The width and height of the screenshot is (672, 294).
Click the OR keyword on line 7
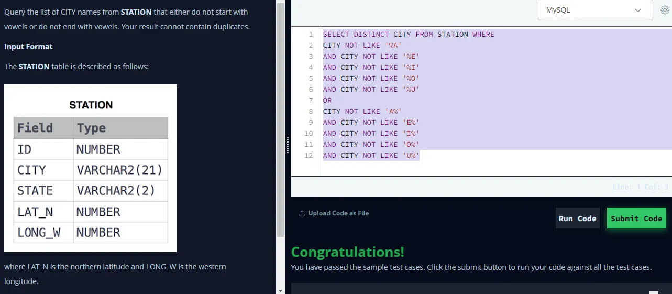tap(327, 101)
